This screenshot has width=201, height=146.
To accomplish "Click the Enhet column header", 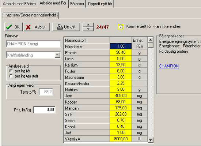I will coord(140,40).
